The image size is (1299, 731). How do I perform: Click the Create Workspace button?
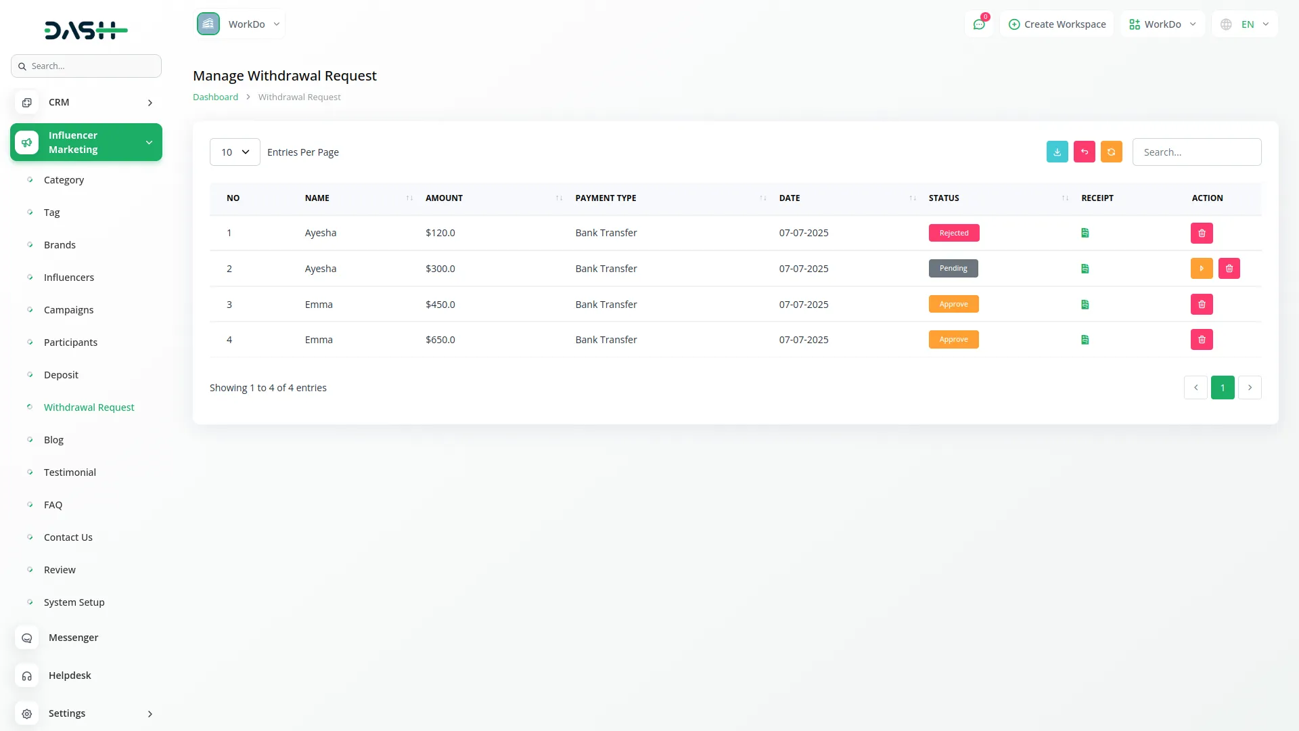(1057, 24)
